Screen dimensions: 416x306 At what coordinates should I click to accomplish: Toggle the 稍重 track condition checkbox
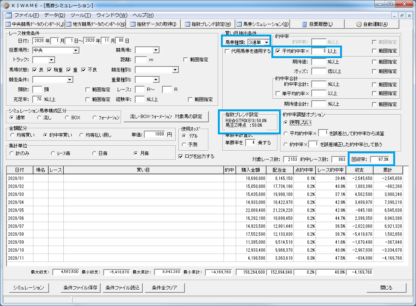[49, 70]
